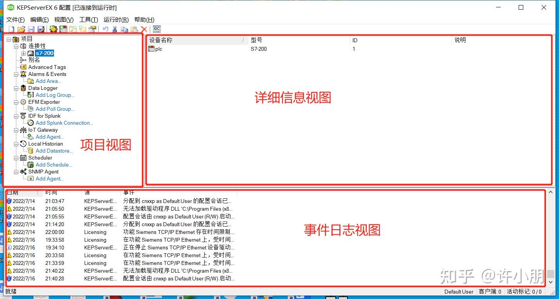The width and height of the screenshot is (559, 299).
Task: Open an existing project file
Action: coord(21,29)
